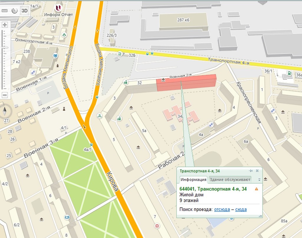
Task: Click the compass north arrow
Action: pos(5,111)
